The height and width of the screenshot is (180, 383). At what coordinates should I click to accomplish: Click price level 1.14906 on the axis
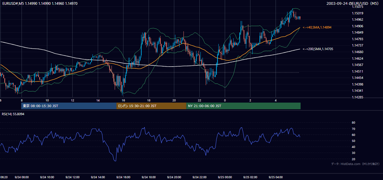coord(358,26)
